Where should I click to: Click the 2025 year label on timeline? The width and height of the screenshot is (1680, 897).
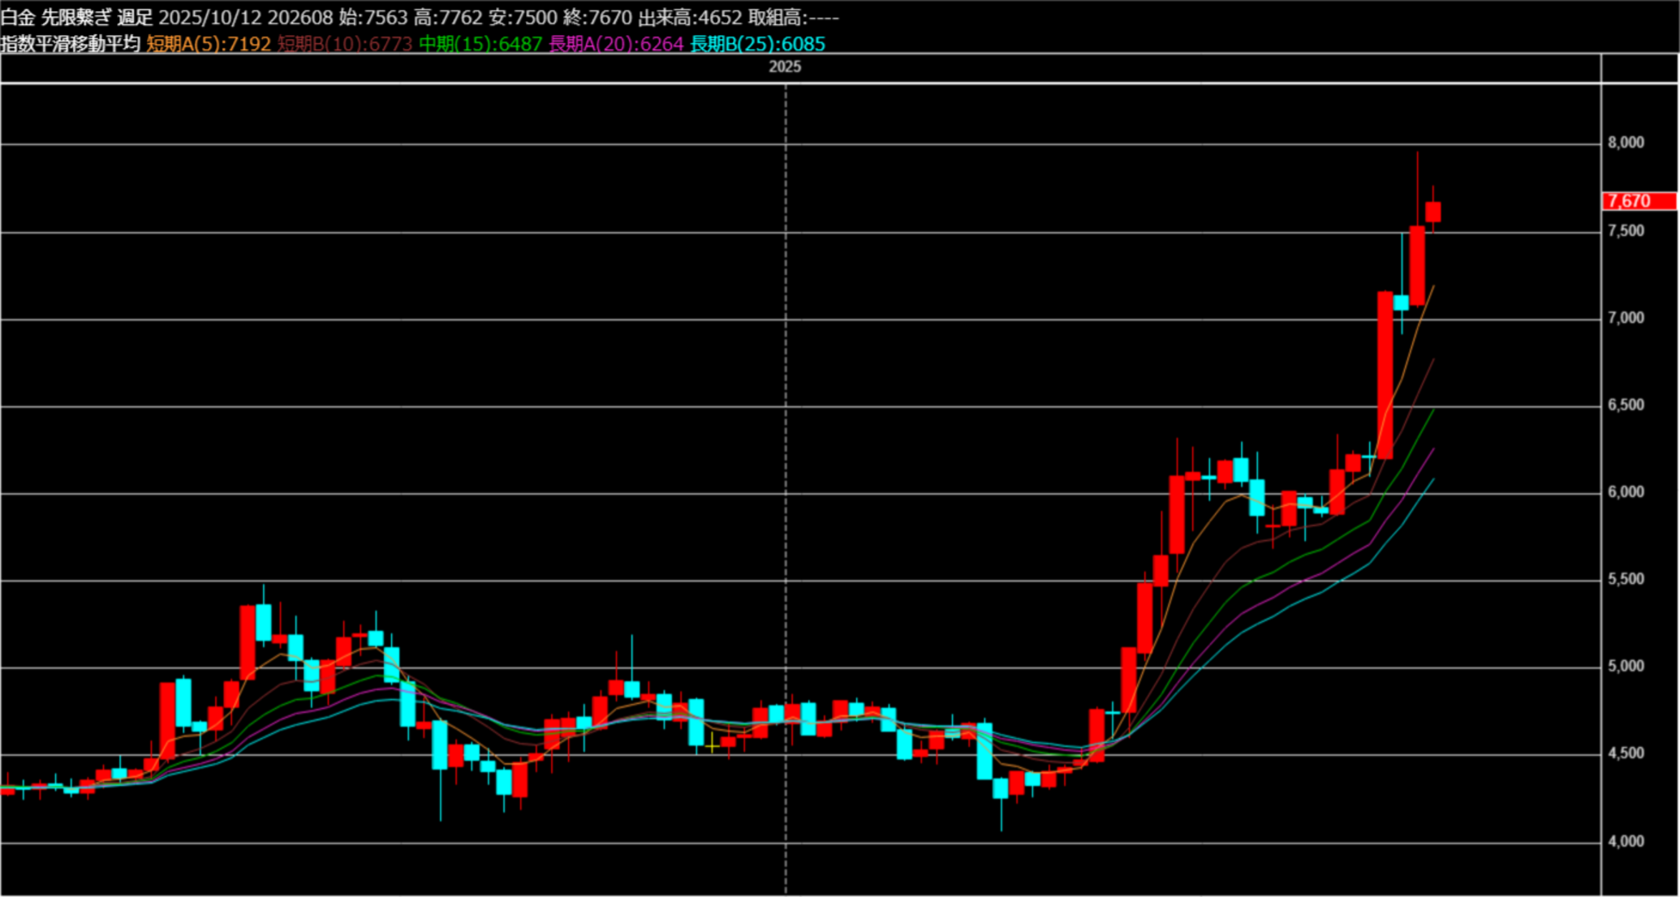pos(785,67)
